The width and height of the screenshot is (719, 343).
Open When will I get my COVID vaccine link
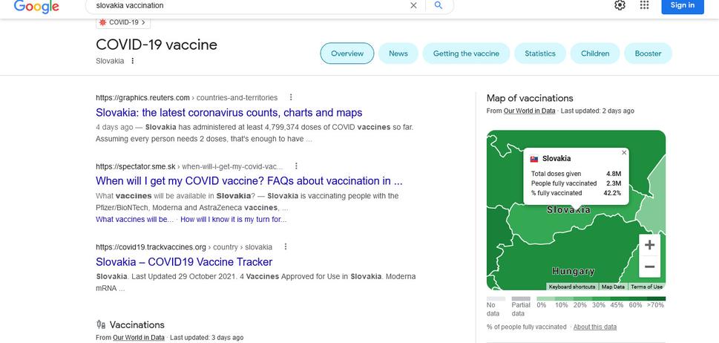pos(249,180)
